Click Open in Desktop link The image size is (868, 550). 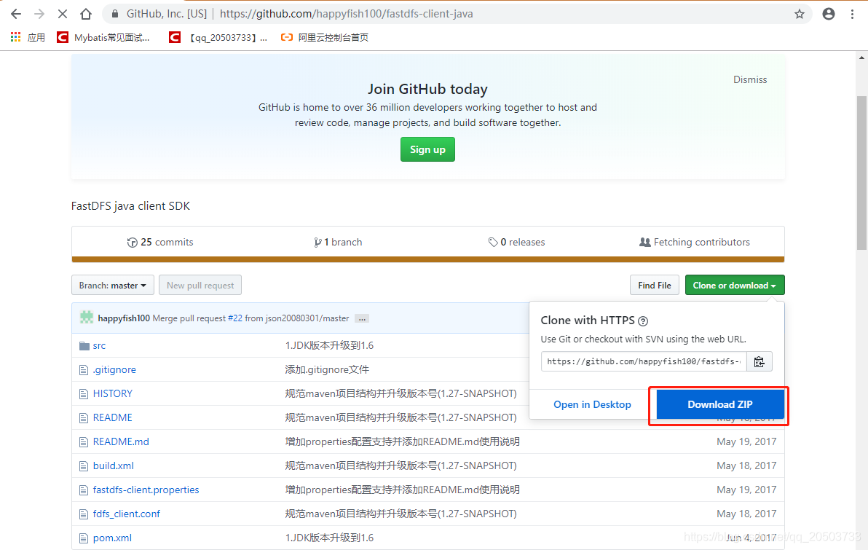(592, 404)
